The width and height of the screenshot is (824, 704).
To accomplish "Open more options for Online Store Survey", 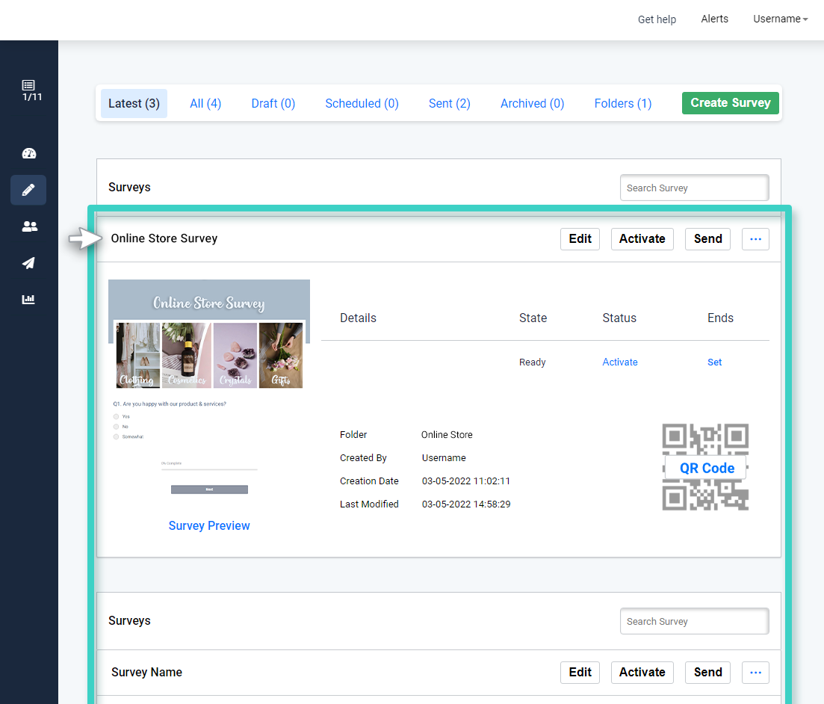I will click(755, 239).
